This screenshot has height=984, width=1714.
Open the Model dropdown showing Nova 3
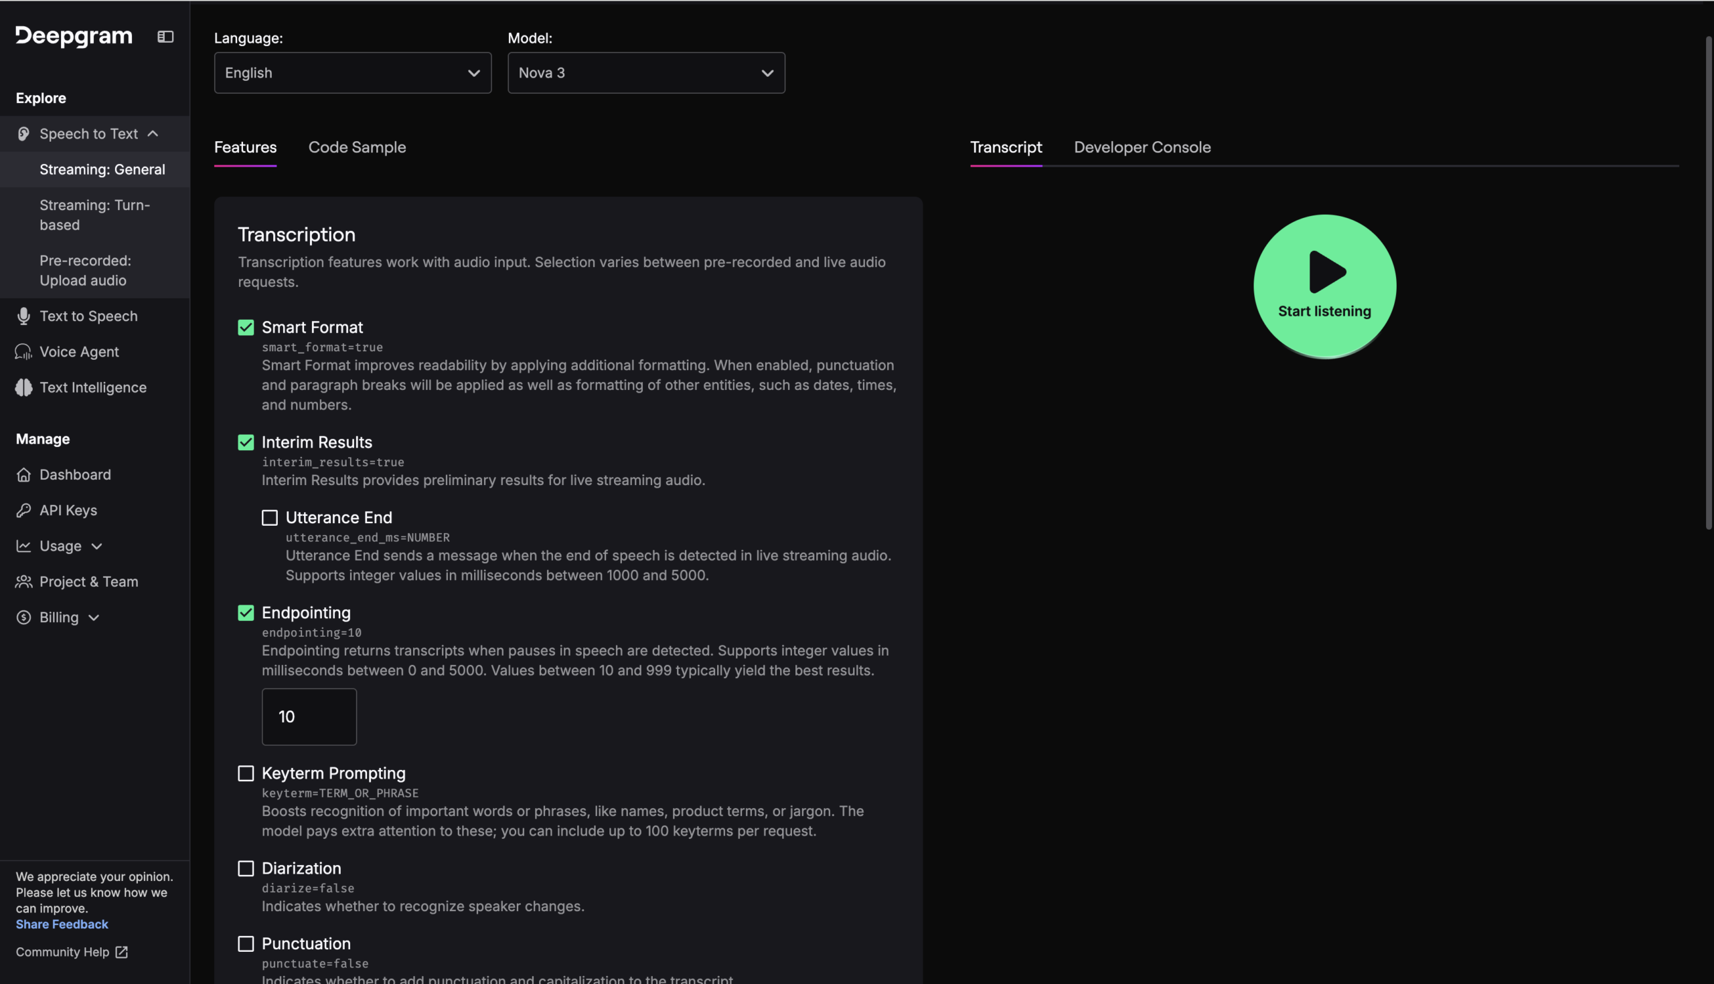646,73
